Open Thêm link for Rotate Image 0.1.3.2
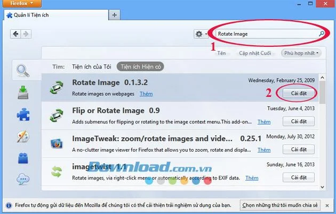This screenshot has width=336, height=214. (146, 94)
